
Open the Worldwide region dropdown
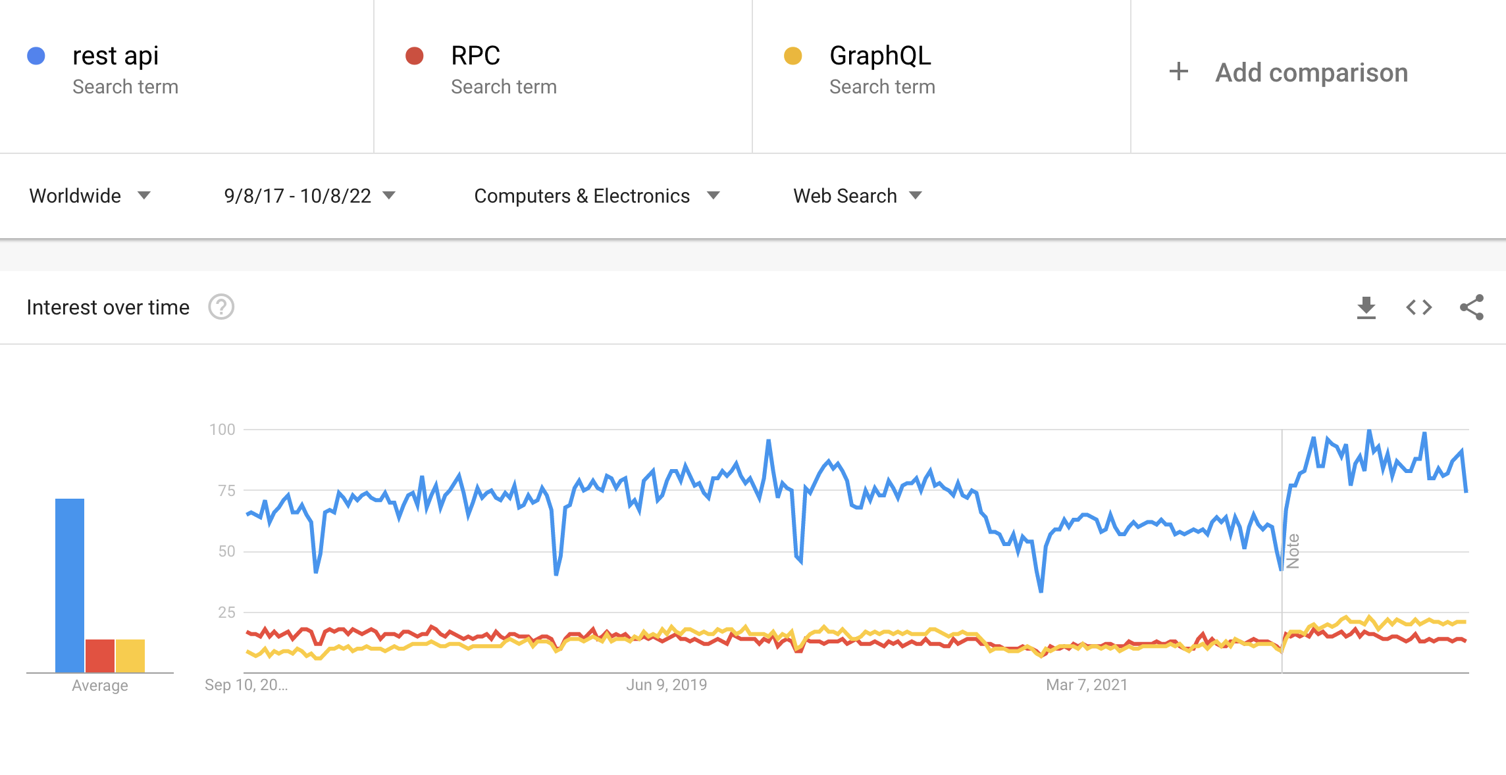(x=90, y=195)
